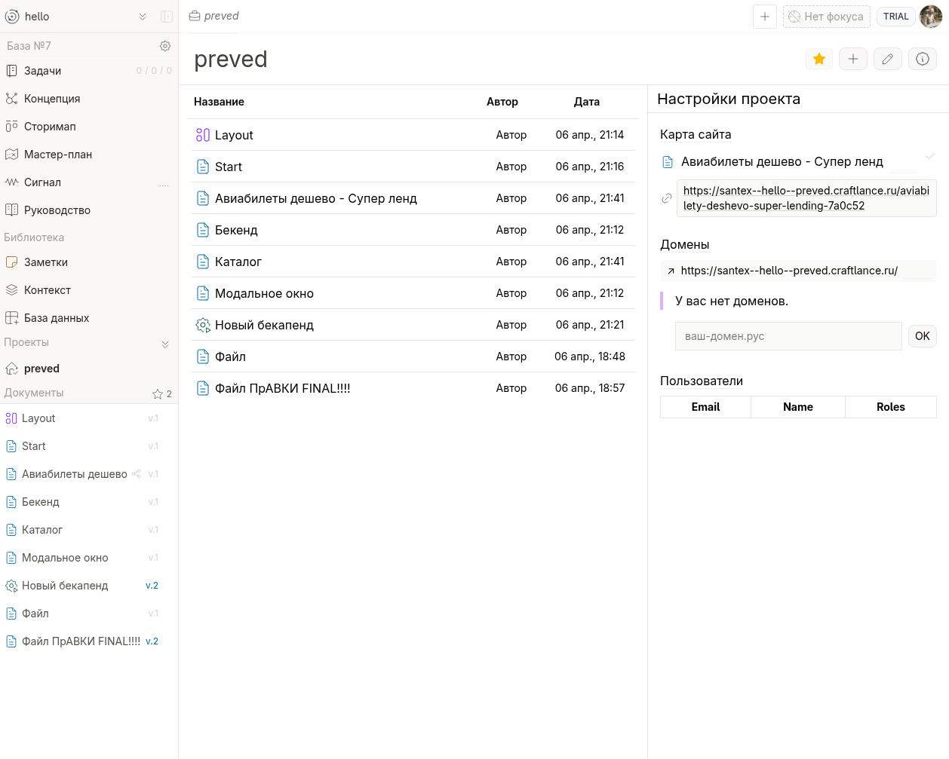Click the ваш-домен.рус input field
Screen dimensions: 949x759
[788, 336]
